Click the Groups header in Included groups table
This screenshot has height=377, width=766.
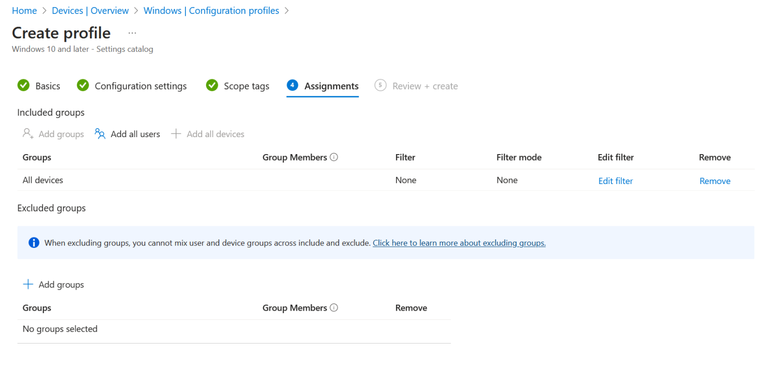point(37,158)
